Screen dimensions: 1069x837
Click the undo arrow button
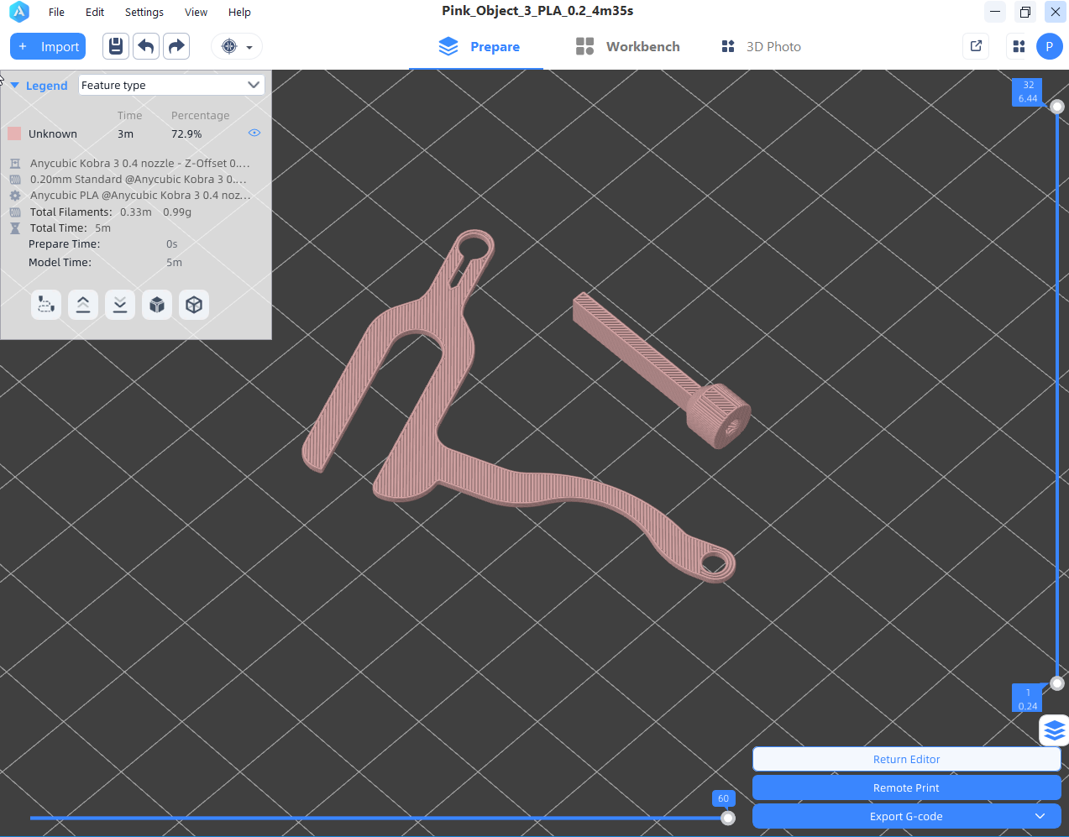tap(146, 46)
